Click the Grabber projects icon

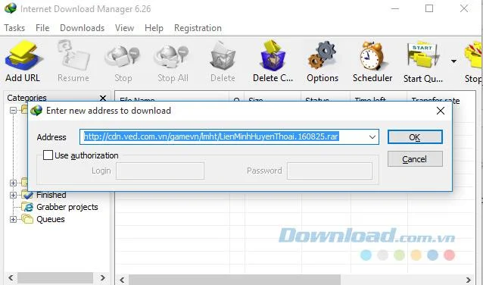pos(27,207)
